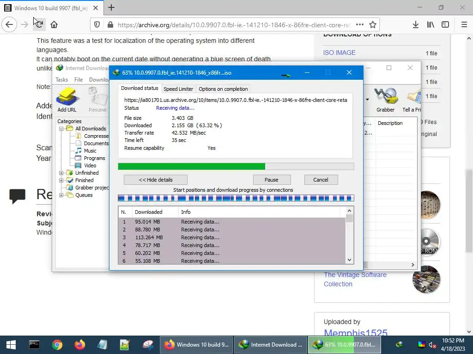Open ISO IMAGE download option link
The image size is (473, 354).
339,53
